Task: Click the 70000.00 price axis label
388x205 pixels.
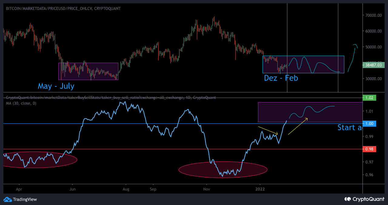Action: click(x=373, y=15)
